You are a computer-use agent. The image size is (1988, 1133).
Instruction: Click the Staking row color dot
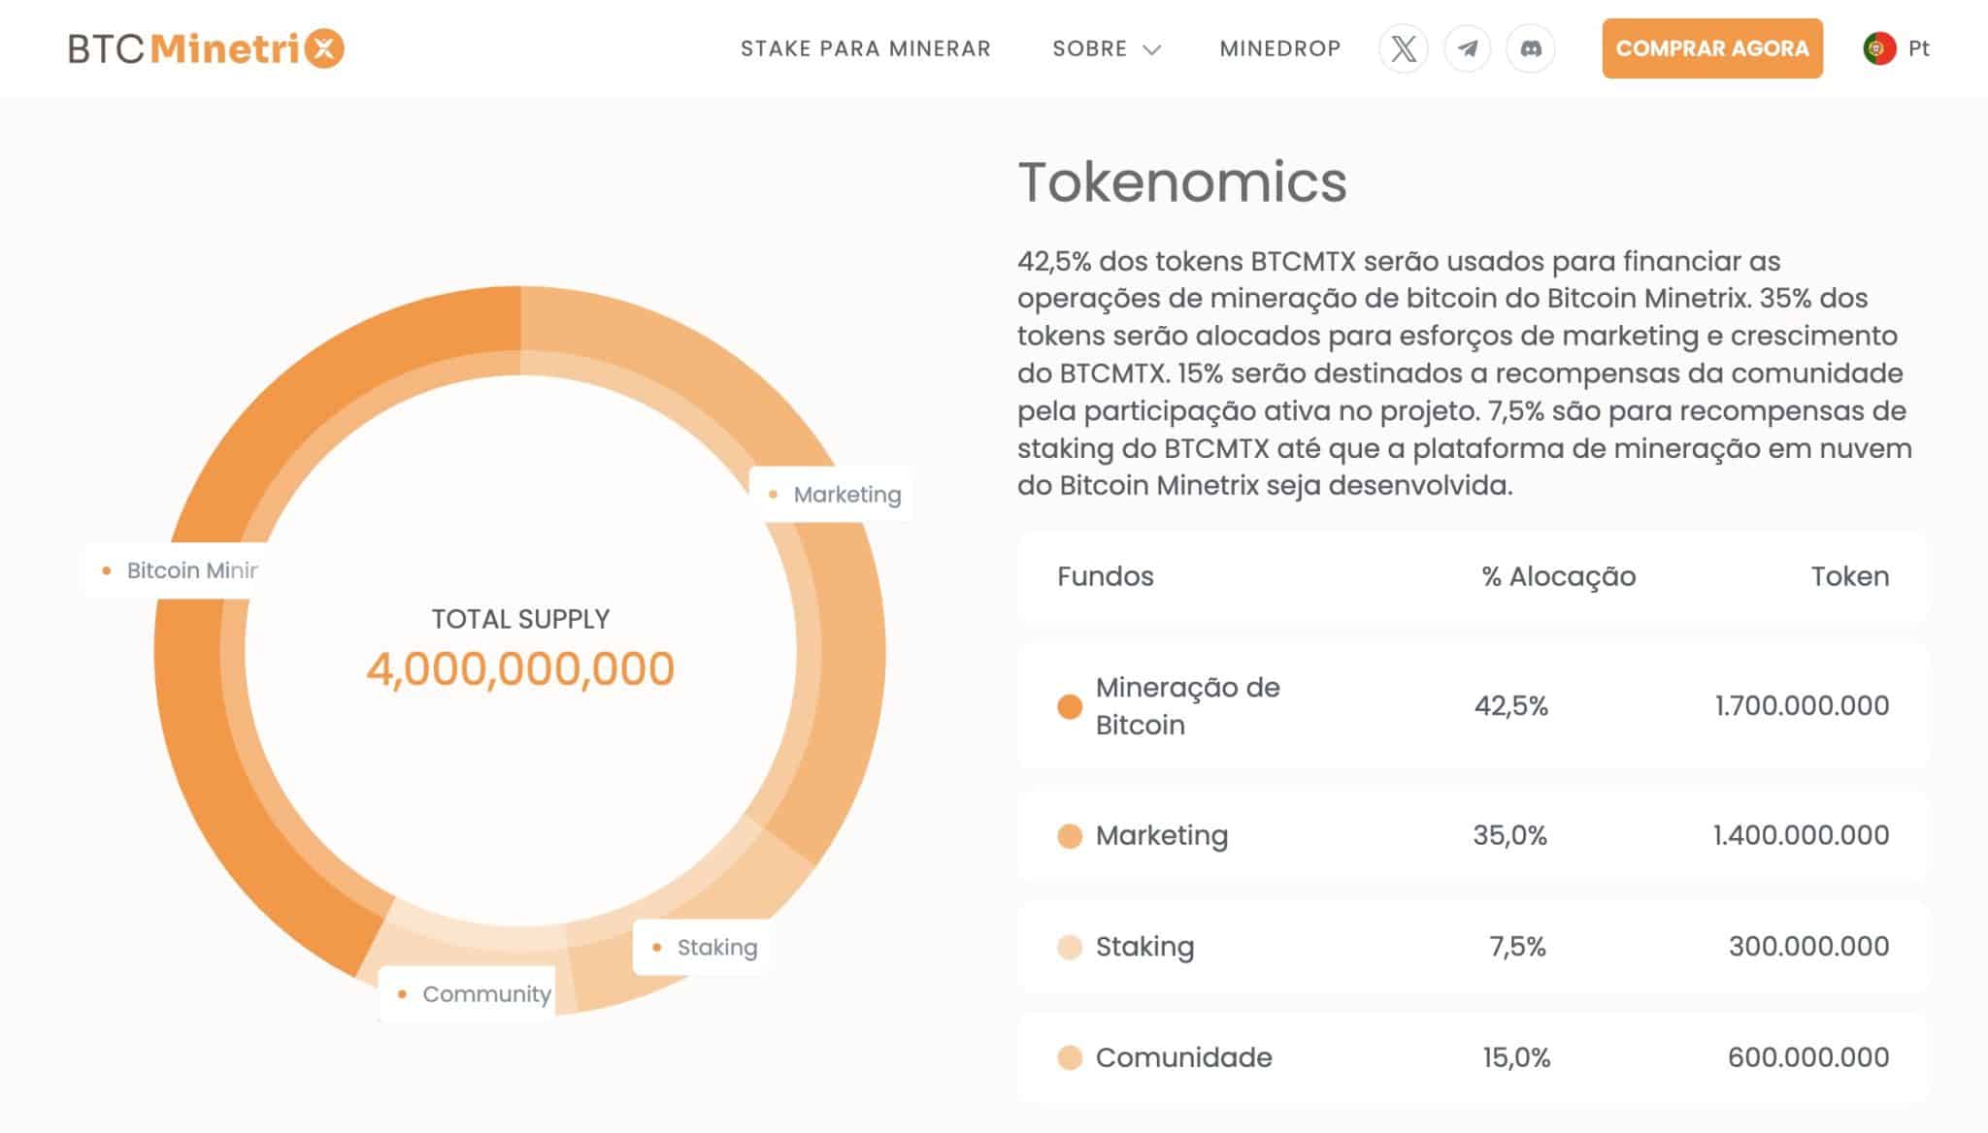click(1070, 947)
